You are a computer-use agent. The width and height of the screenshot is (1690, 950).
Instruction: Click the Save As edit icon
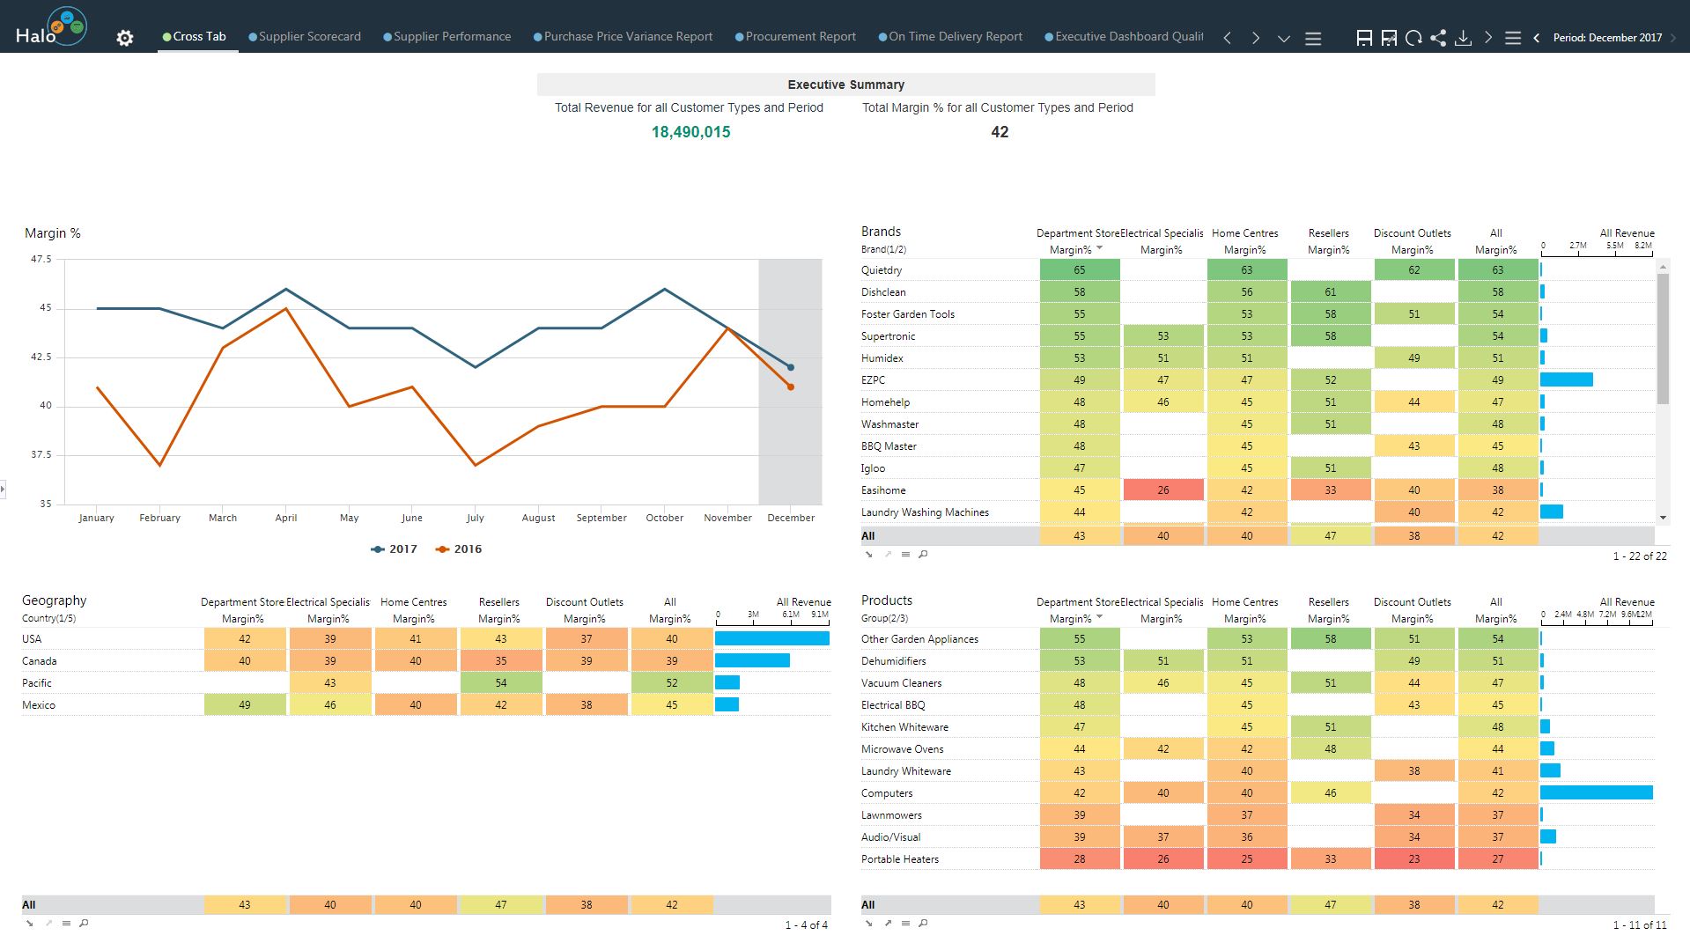(x=1389, y=38)
